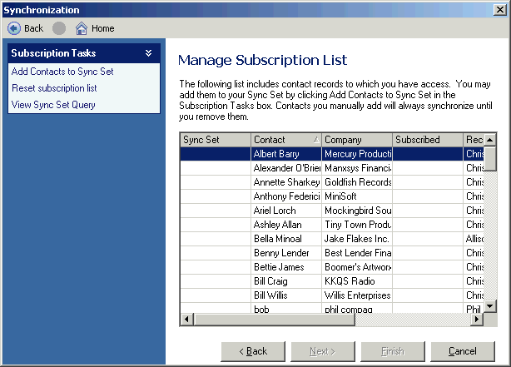Select Ariel Lorch contact

[x=286, y=211]
